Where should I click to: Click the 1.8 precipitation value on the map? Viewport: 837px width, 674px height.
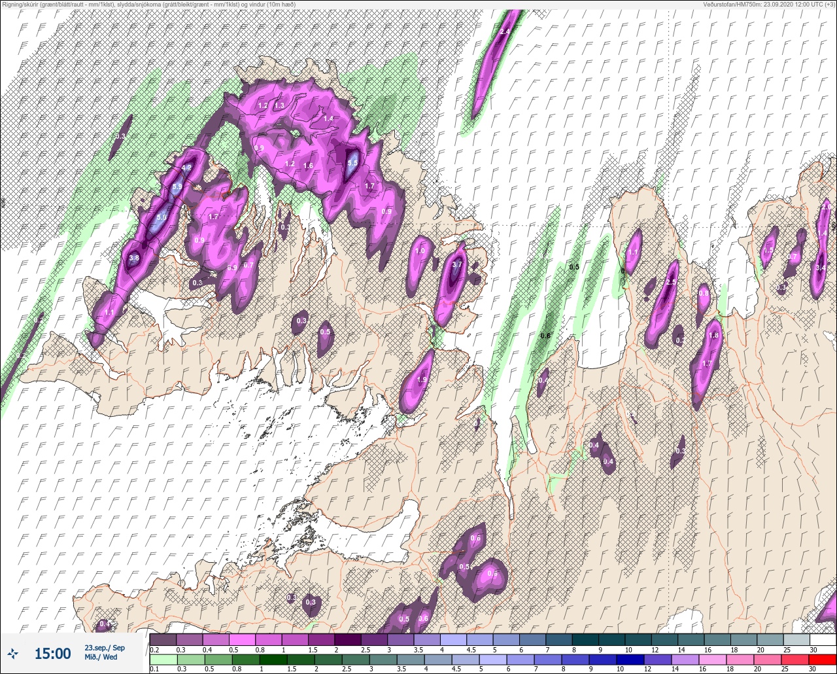[x=713, y=336]
